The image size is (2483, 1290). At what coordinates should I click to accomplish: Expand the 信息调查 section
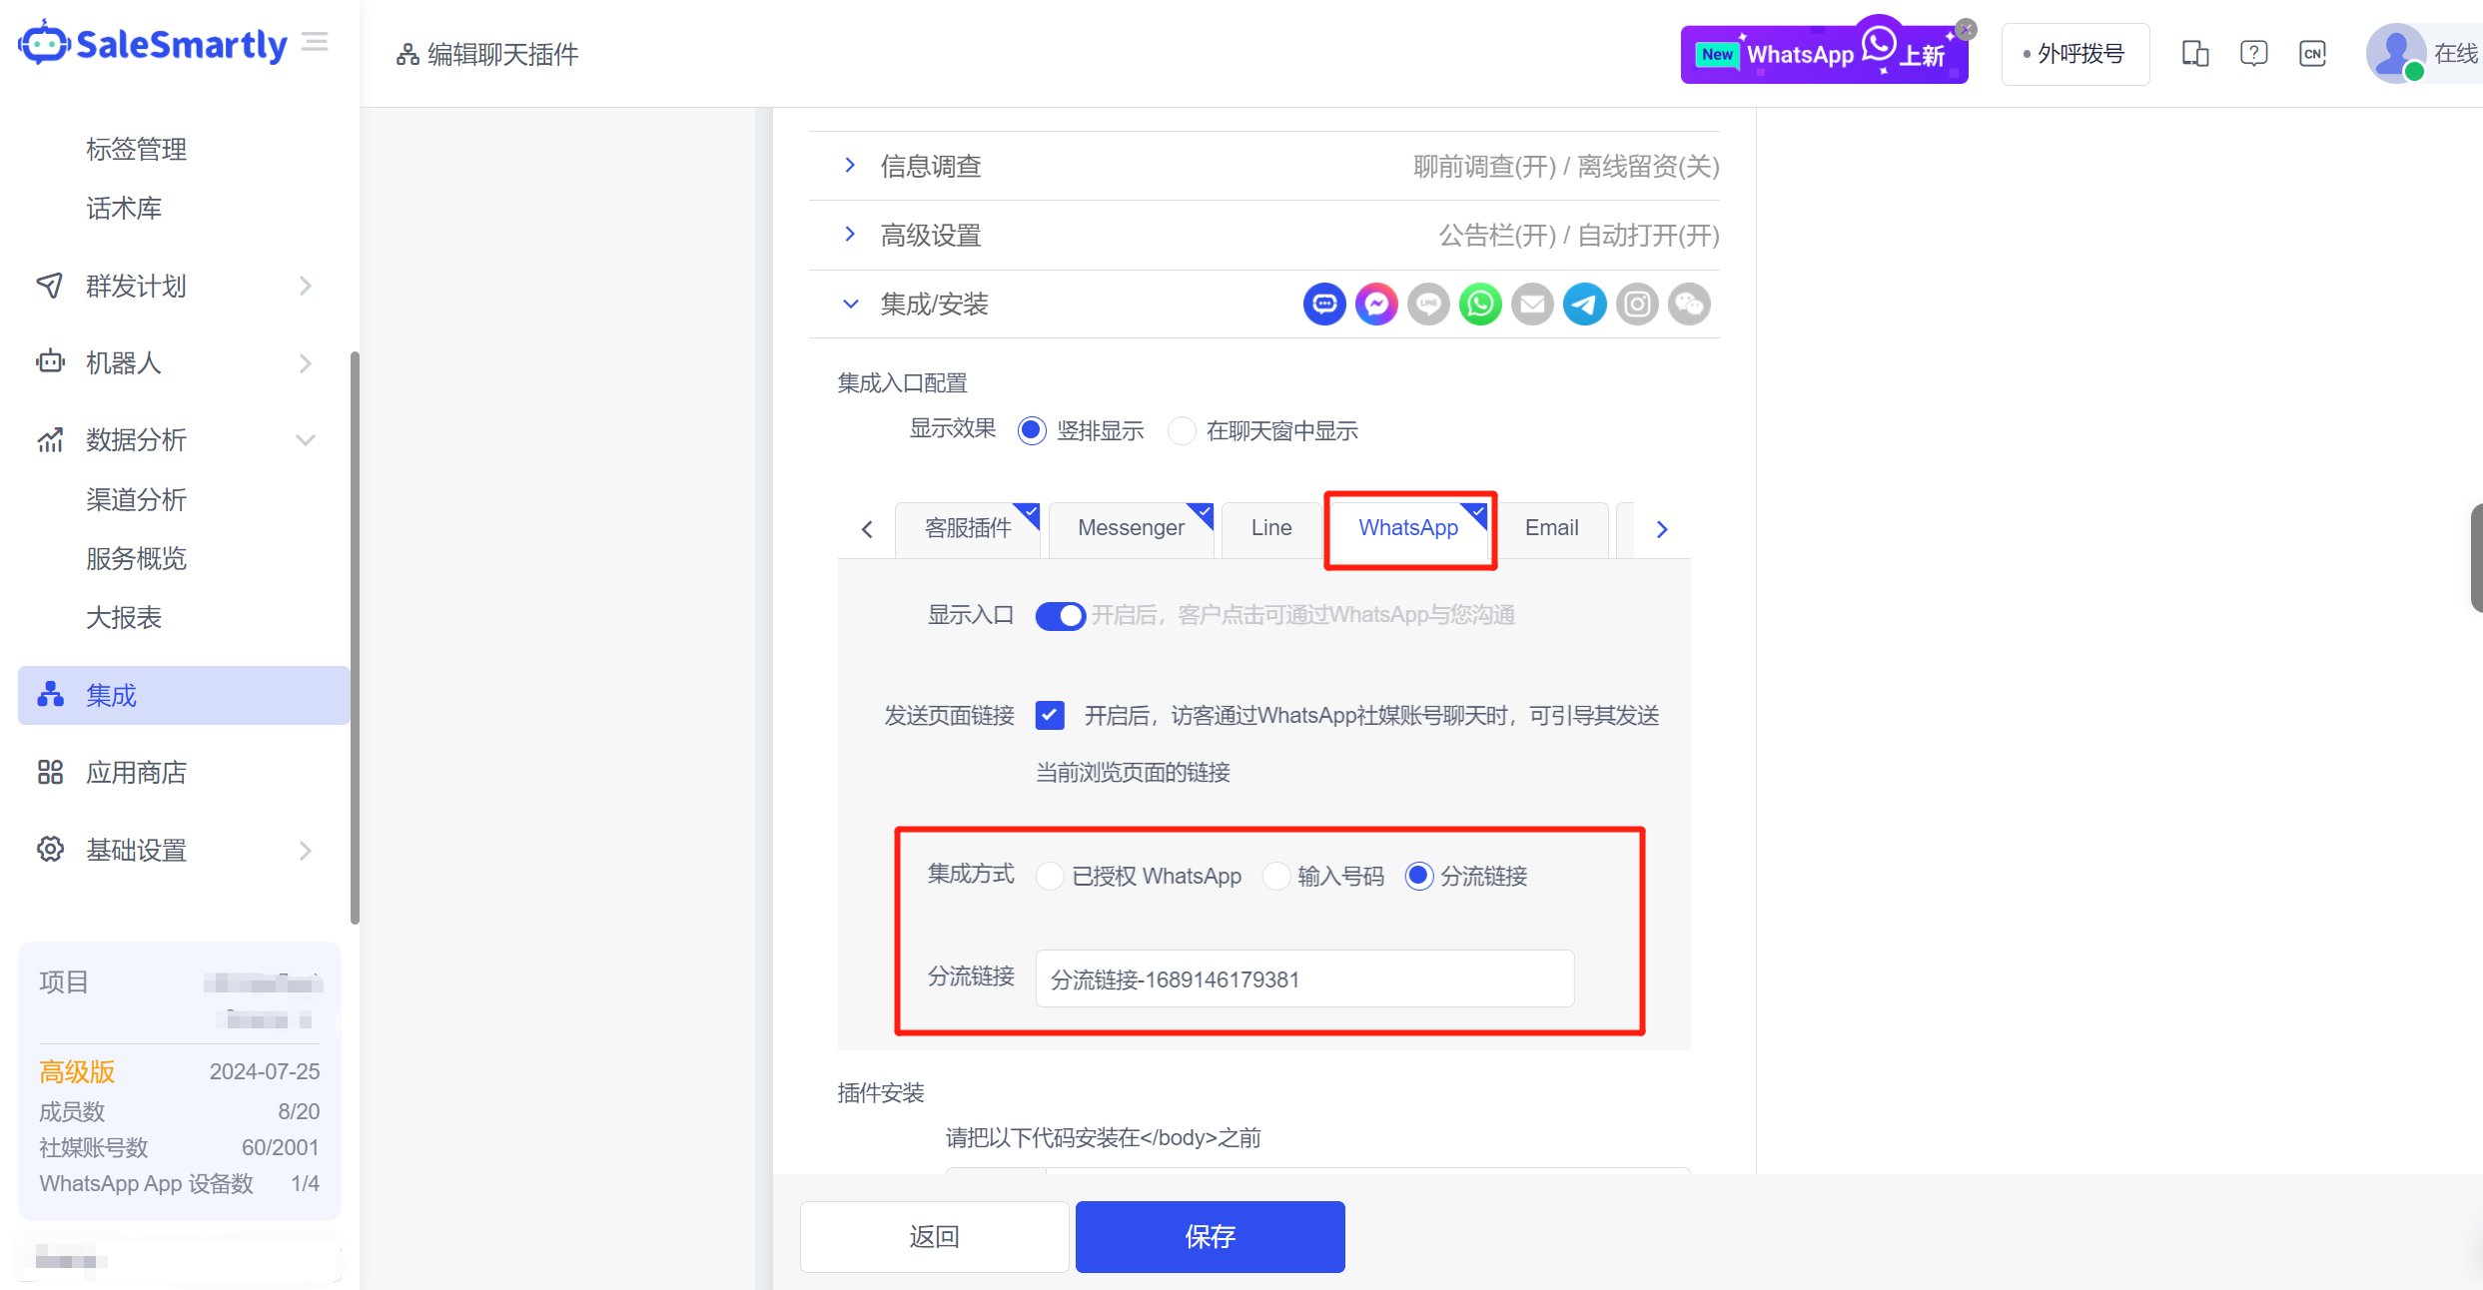pos(930,166)
